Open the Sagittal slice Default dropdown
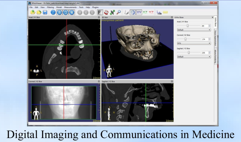This screenshot has width=241, height=142. pyautogui.click(x=194, y=56)
